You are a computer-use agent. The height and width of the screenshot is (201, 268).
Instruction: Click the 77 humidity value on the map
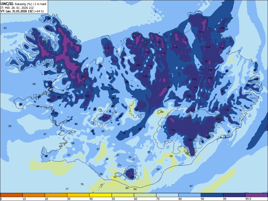[67, 189]
